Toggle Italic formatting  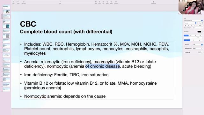(x=188, y=25)
